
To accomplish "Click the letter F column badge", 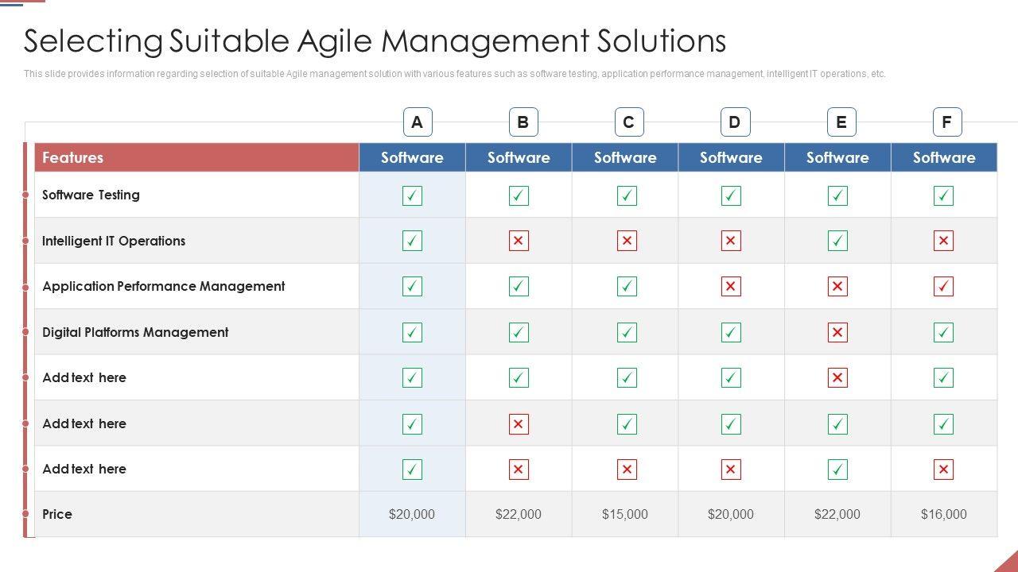I will [x=947, y=122].
